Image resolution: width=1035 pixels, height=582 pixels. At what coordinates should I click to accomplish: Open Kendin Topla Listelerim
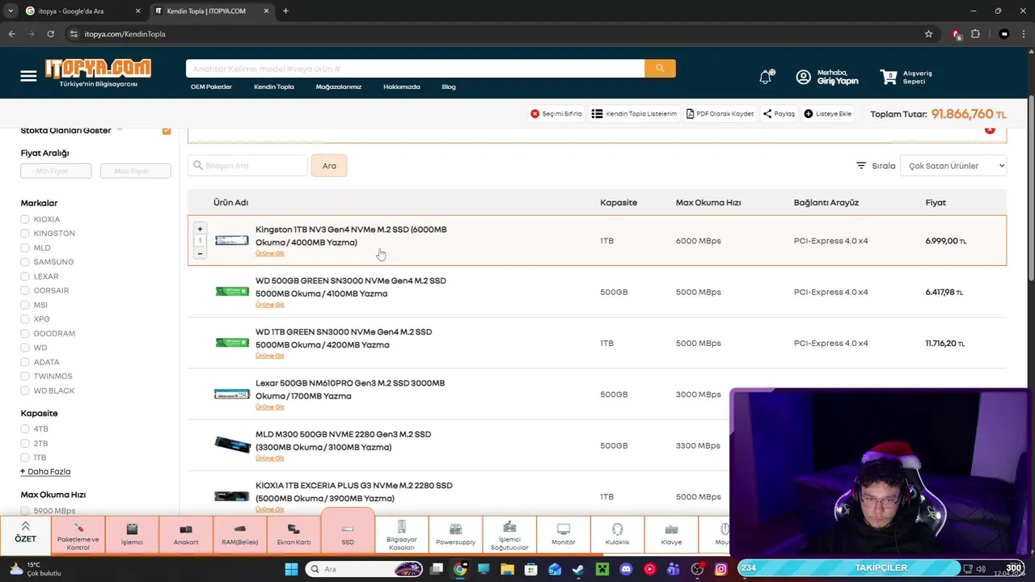pos(634,114)
